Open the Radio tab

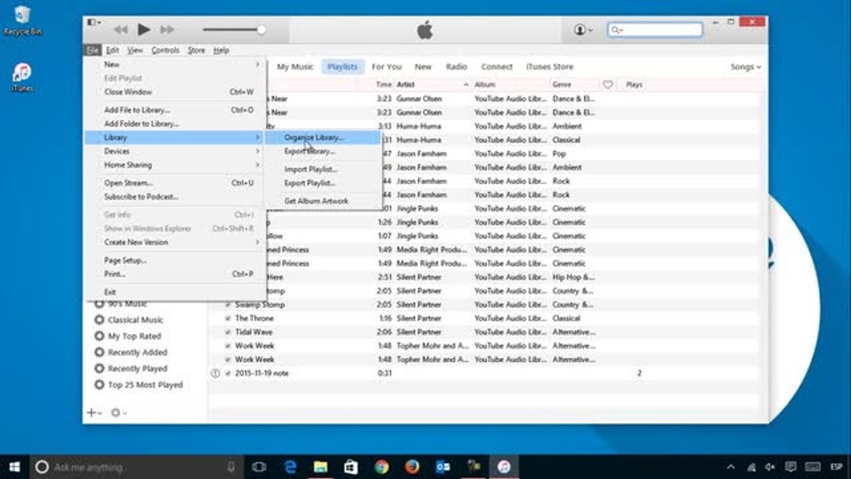click(456, 67)
